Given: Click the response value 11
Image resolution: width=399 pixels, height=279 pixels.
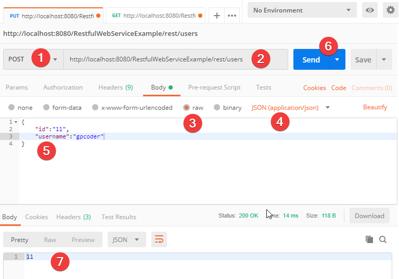Looking at the screenshot, I should point(30,257).
